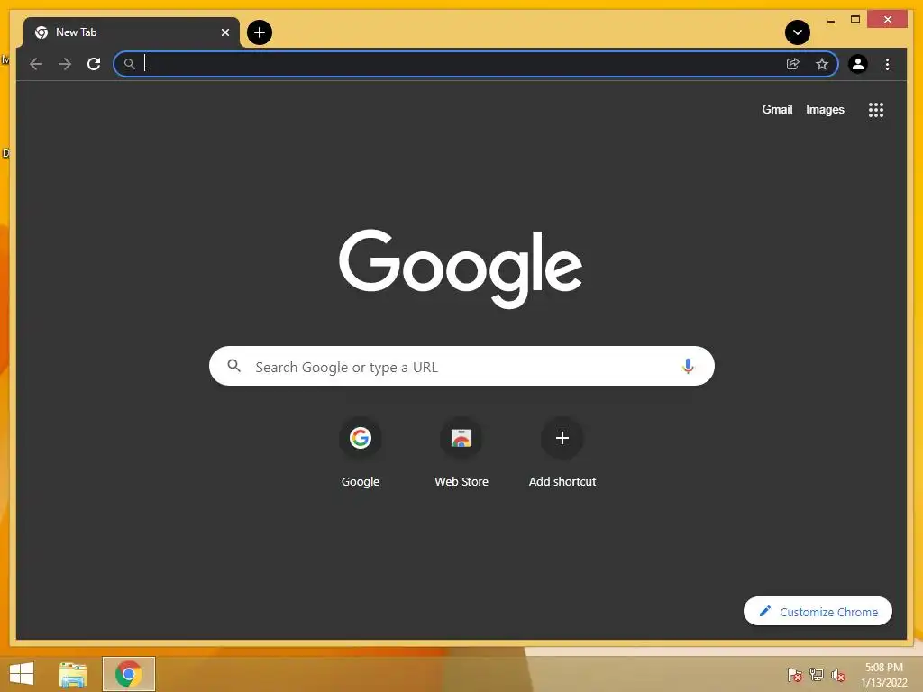Open the Windows Start button
This screenshot has height=692, width=923.
coord(22,674)
